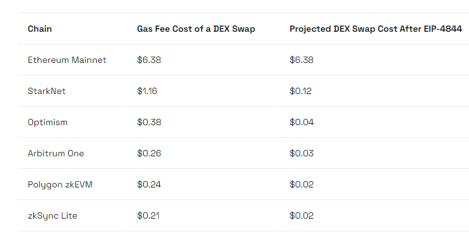Click the $0.24 Polygon zkEVM gas fee value
The width and height of the screenshot is (469, 237).
click(149, 184)
